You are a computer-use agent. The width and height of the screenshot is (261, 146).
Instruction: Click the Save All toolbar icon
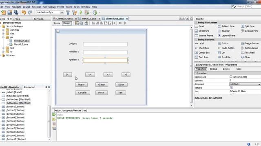(x=16, y=13)
